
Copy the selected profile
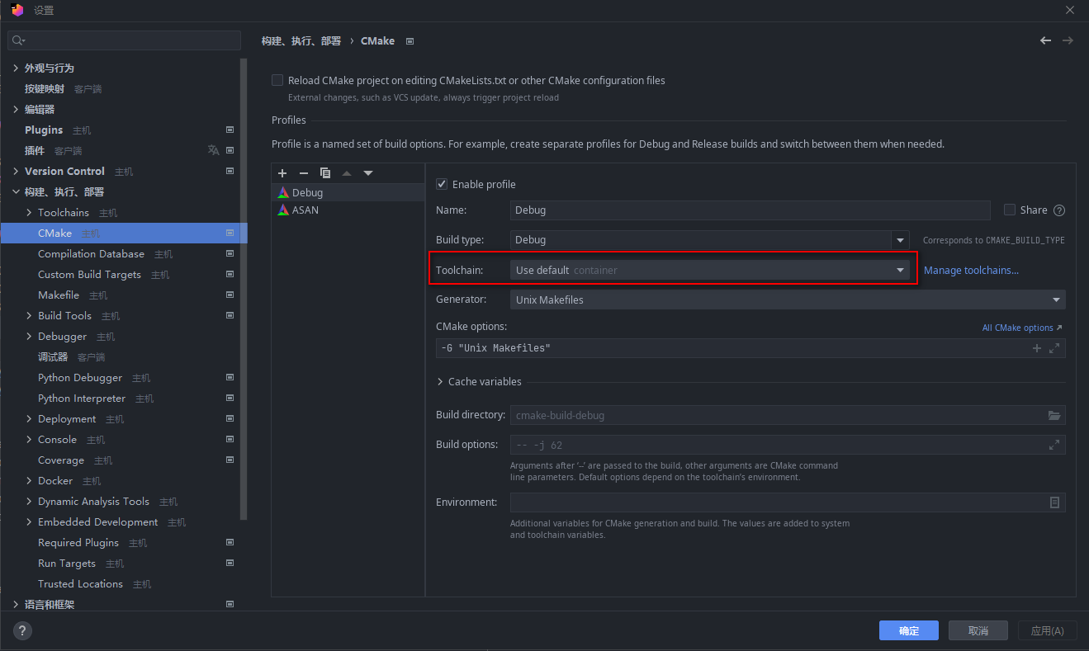(x=325, y=173)
